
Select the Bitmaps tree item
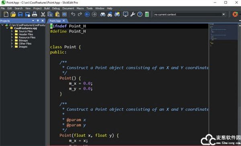click(x=23, y=41)
